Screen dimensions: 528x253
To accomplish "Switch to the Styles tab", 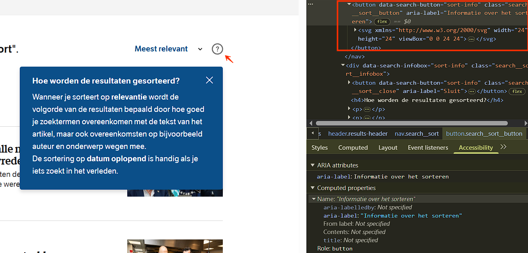I will 320,148.
